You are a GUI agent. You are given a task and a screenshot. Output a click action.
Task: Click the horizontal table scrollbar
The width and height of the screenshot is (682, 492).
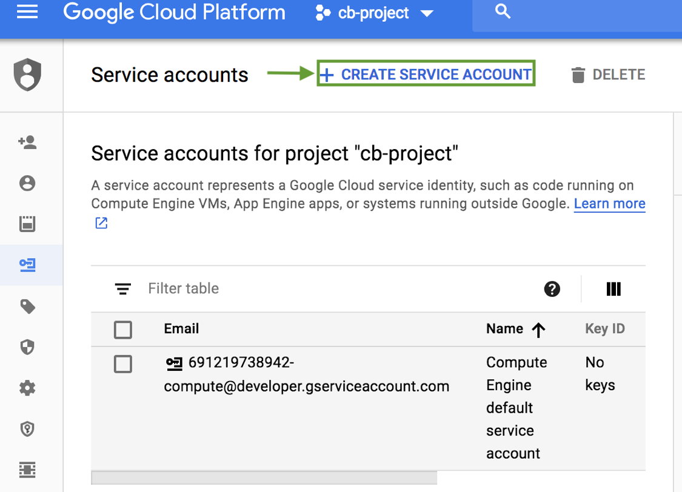264,477
